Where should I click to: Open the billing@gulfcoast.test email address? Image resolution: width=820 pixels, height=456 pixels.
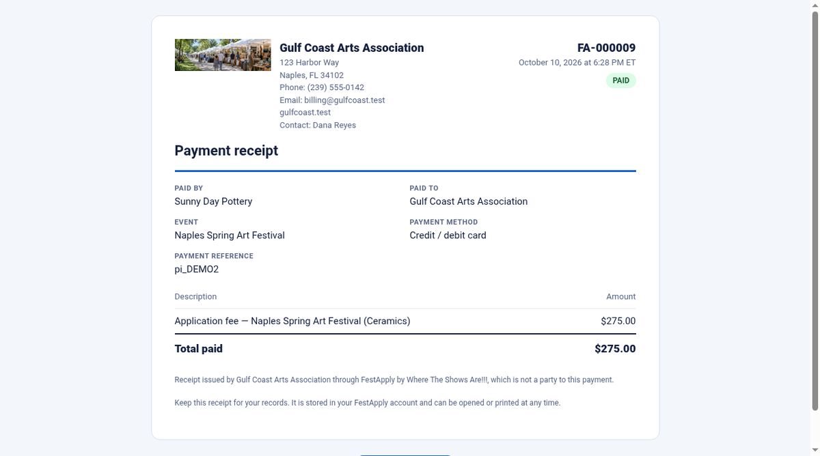(344, 100)
